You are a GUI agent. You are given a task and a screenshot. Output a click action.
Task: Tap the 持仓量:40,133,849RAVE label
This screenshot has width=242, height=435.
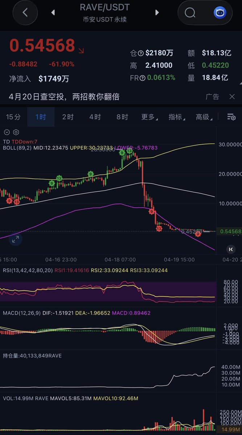(x=32, y=356)
